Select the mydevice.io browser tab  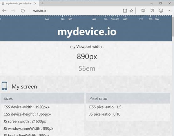click(19, 3)
